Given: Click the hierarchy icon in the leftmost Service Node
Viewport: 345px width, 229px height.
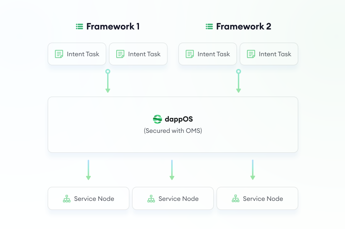Looking at the screenshot, I should tap(67, 199).
